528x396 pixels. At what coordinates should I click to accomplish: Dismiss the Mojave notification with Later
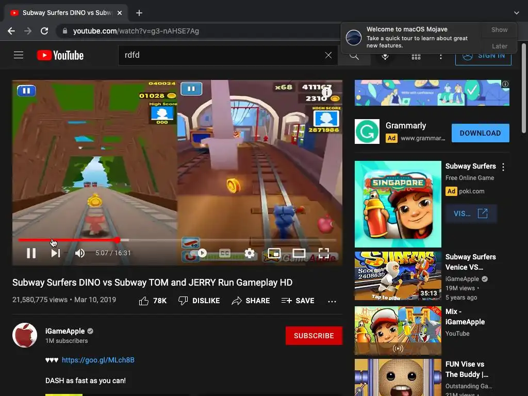(499, 46)
